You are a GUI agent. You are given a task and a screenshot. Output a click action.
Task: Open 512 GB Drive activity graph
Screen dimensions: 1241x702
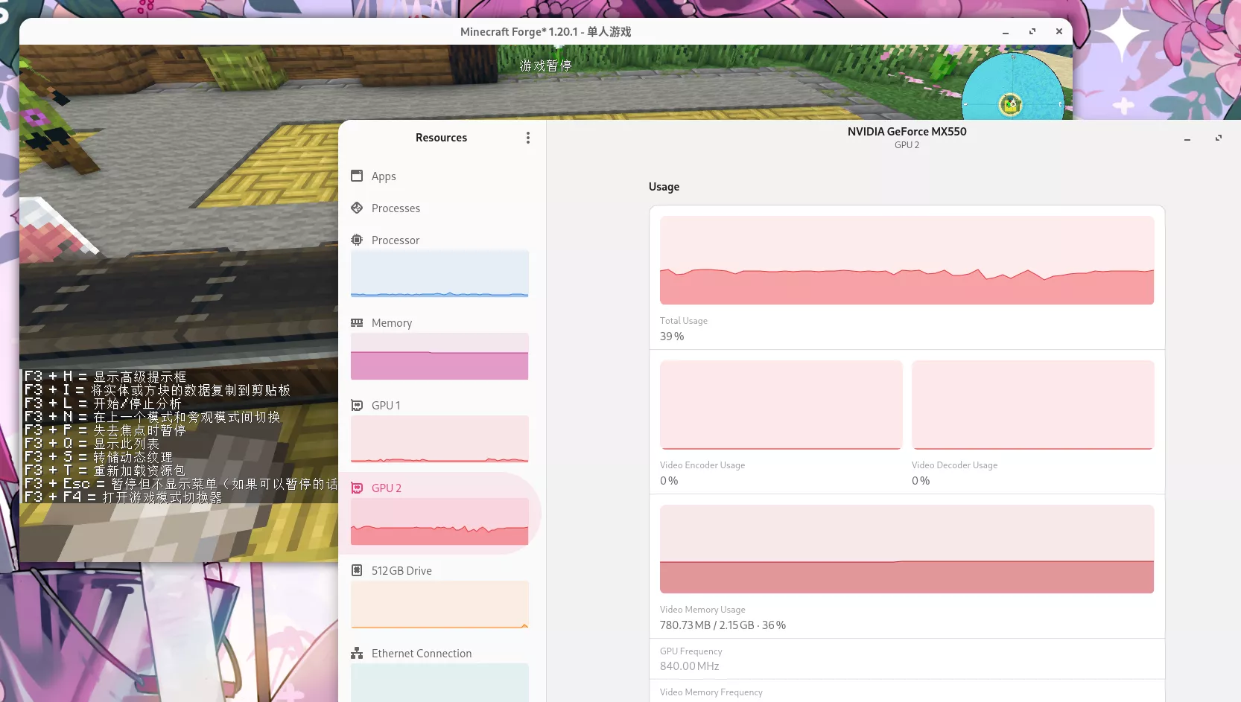439,604
